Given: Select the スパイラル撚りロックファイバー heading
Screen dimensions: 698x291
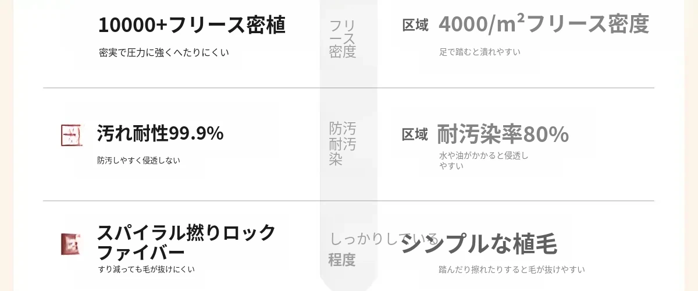Looking at the screenshot, I should pos(186,242).
